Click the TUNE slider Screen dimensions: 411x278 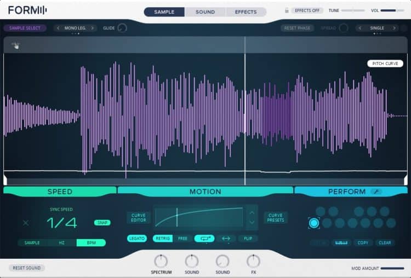point(353,10)
